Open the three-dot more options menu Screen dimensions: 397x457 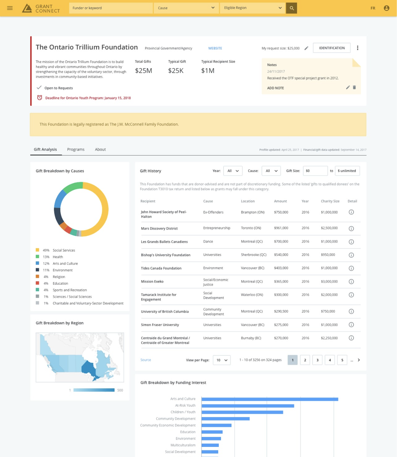[x=358, y=48]
